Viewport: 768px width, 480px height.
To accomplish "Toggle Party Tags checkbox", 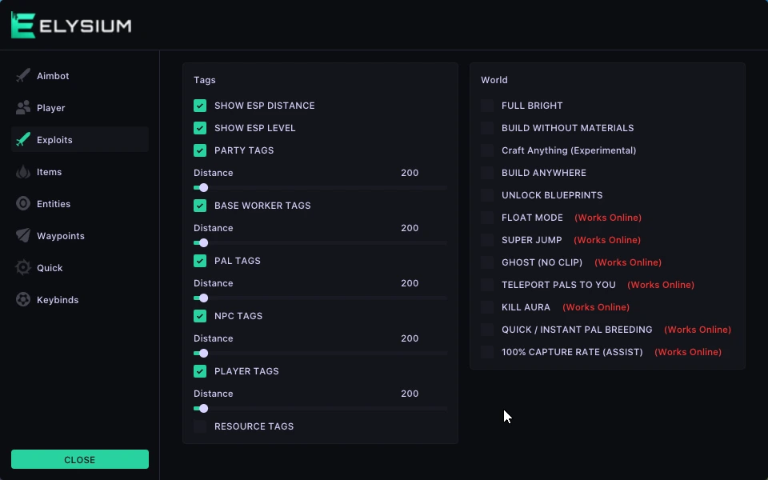I will tap(200, 150).
